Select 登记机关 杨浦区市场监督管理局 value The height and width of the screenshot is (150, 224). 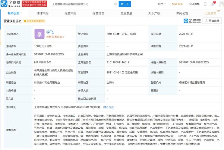(192, 82)
